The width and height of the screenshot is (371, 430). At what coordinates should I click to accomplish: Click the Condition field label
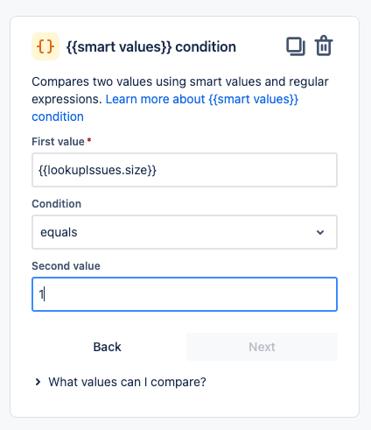(x=57, y=204)
